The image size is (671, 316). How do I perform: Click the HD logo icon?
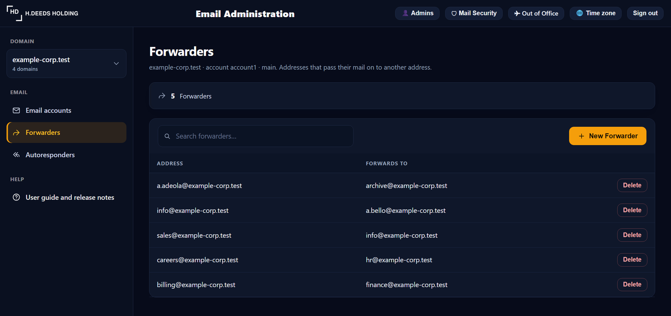pyautogui.click(x=14, y=13)
